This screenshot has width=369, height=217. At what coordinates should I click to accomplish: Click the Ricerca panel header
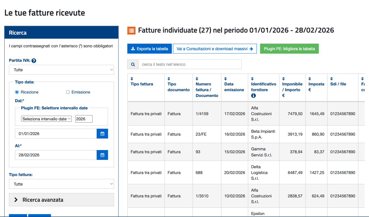[x=61, y=33]
